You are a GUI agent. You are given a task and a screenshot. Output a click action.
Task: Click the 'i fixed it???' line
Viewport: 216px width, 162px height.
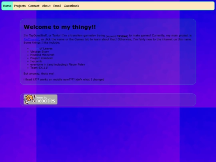click(x=64, y=80)
